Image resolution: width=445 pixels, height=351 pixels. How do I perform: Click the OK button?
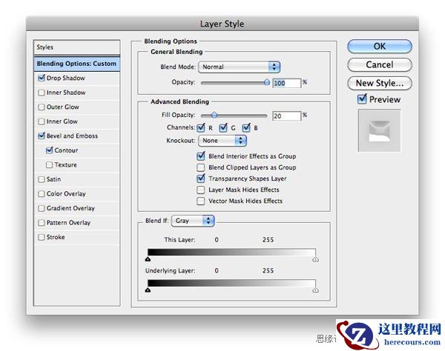(380, 46)
